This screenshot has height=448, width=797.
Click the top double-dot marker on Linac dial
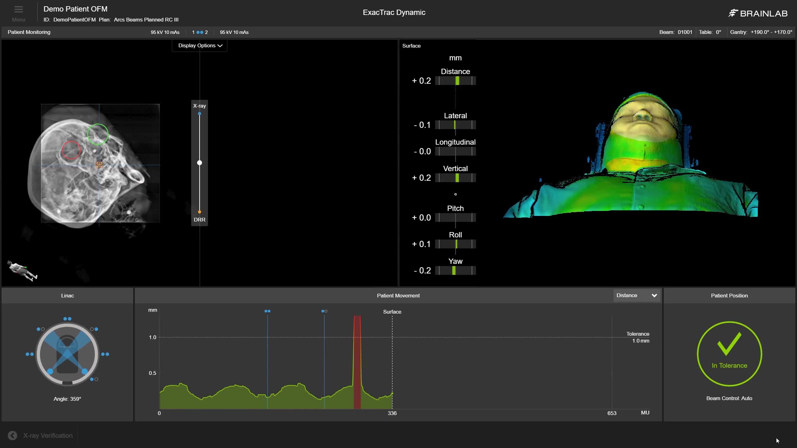click(x=67, y=319)
